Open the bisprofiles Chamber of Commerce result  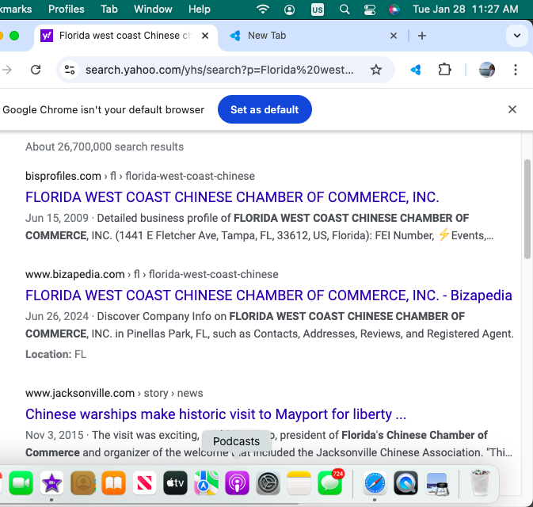pos(232,197)
